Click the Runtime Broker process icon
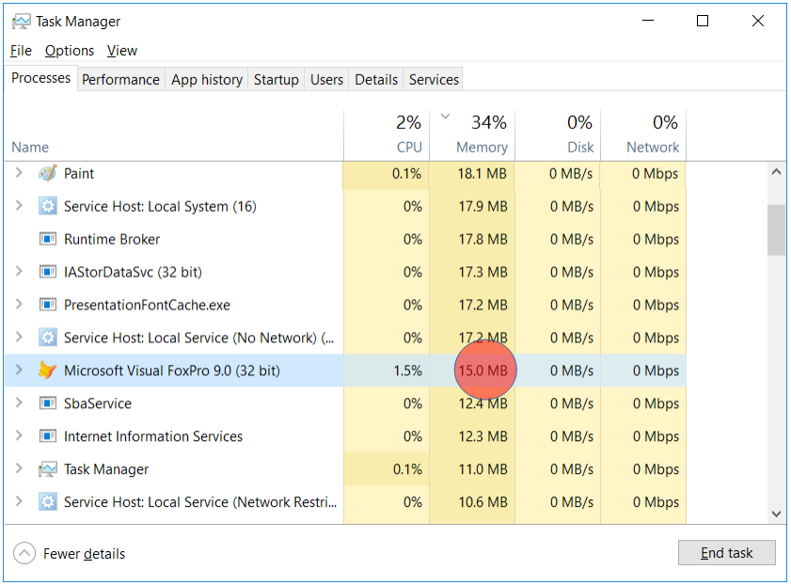The image size is (791, 585). coord(47,240)
